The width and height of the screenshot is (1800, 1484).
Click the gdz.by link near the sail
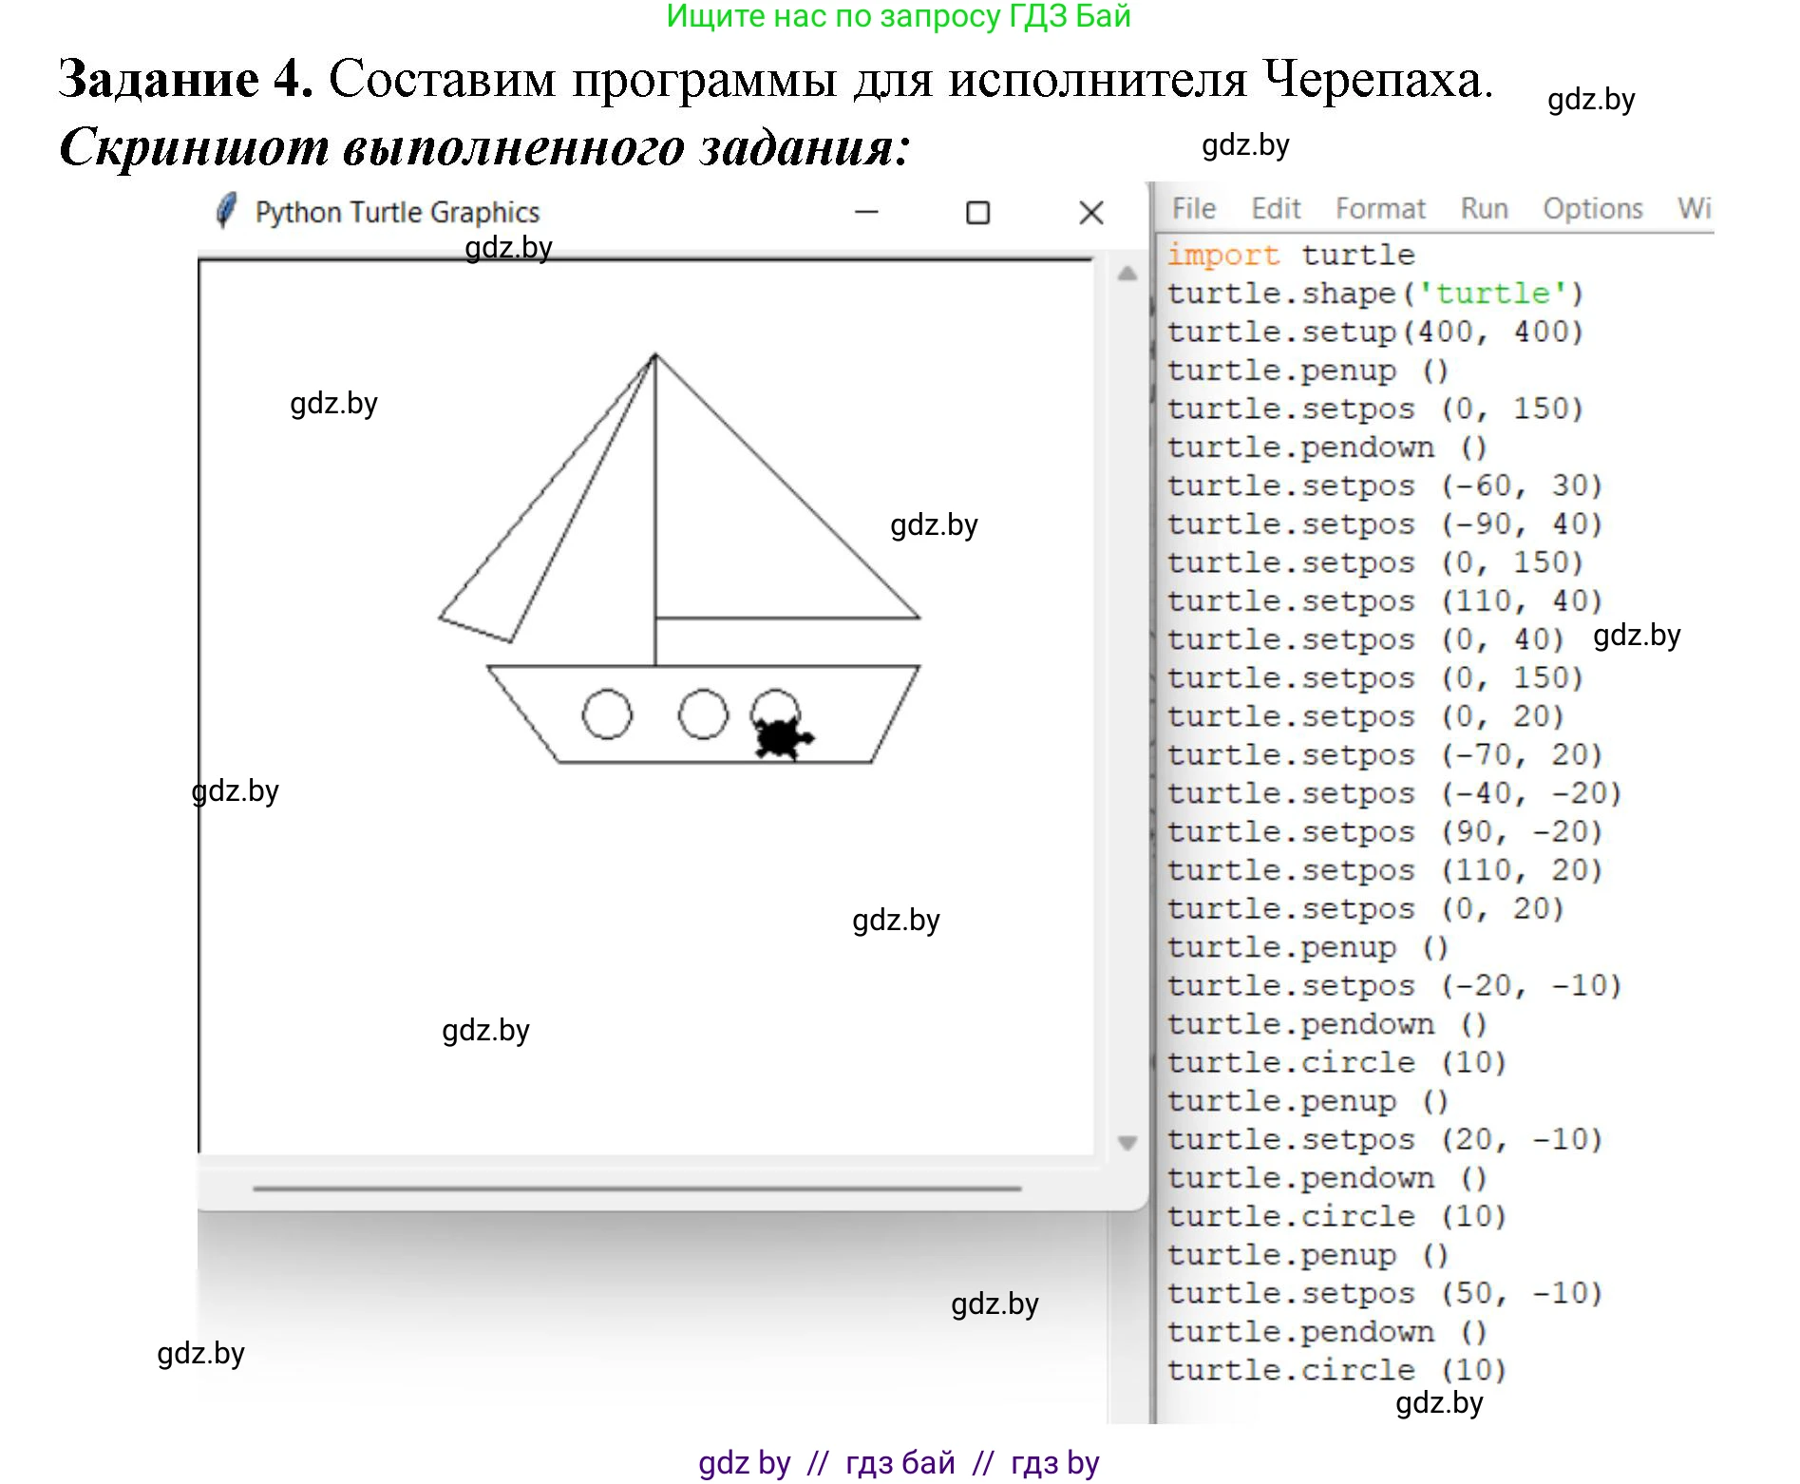pyautogui.click(x=934, y=526)
